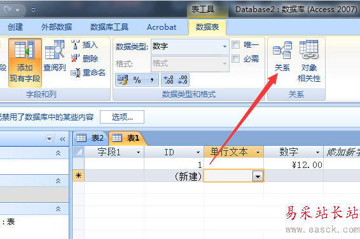
Task: Collapse navigation pane with double chevron
Action: pyautogui.click(x=62, y=139)
